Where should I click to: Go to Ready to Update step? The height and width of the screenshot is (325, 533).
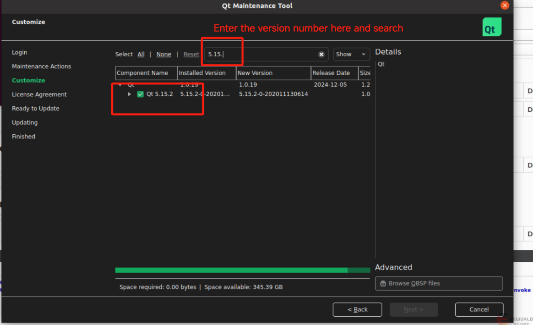tap(36, 108)
